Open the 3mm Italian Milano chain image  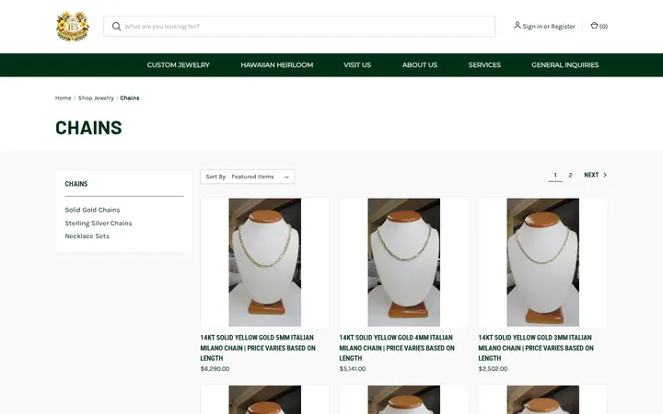(543, 262)
